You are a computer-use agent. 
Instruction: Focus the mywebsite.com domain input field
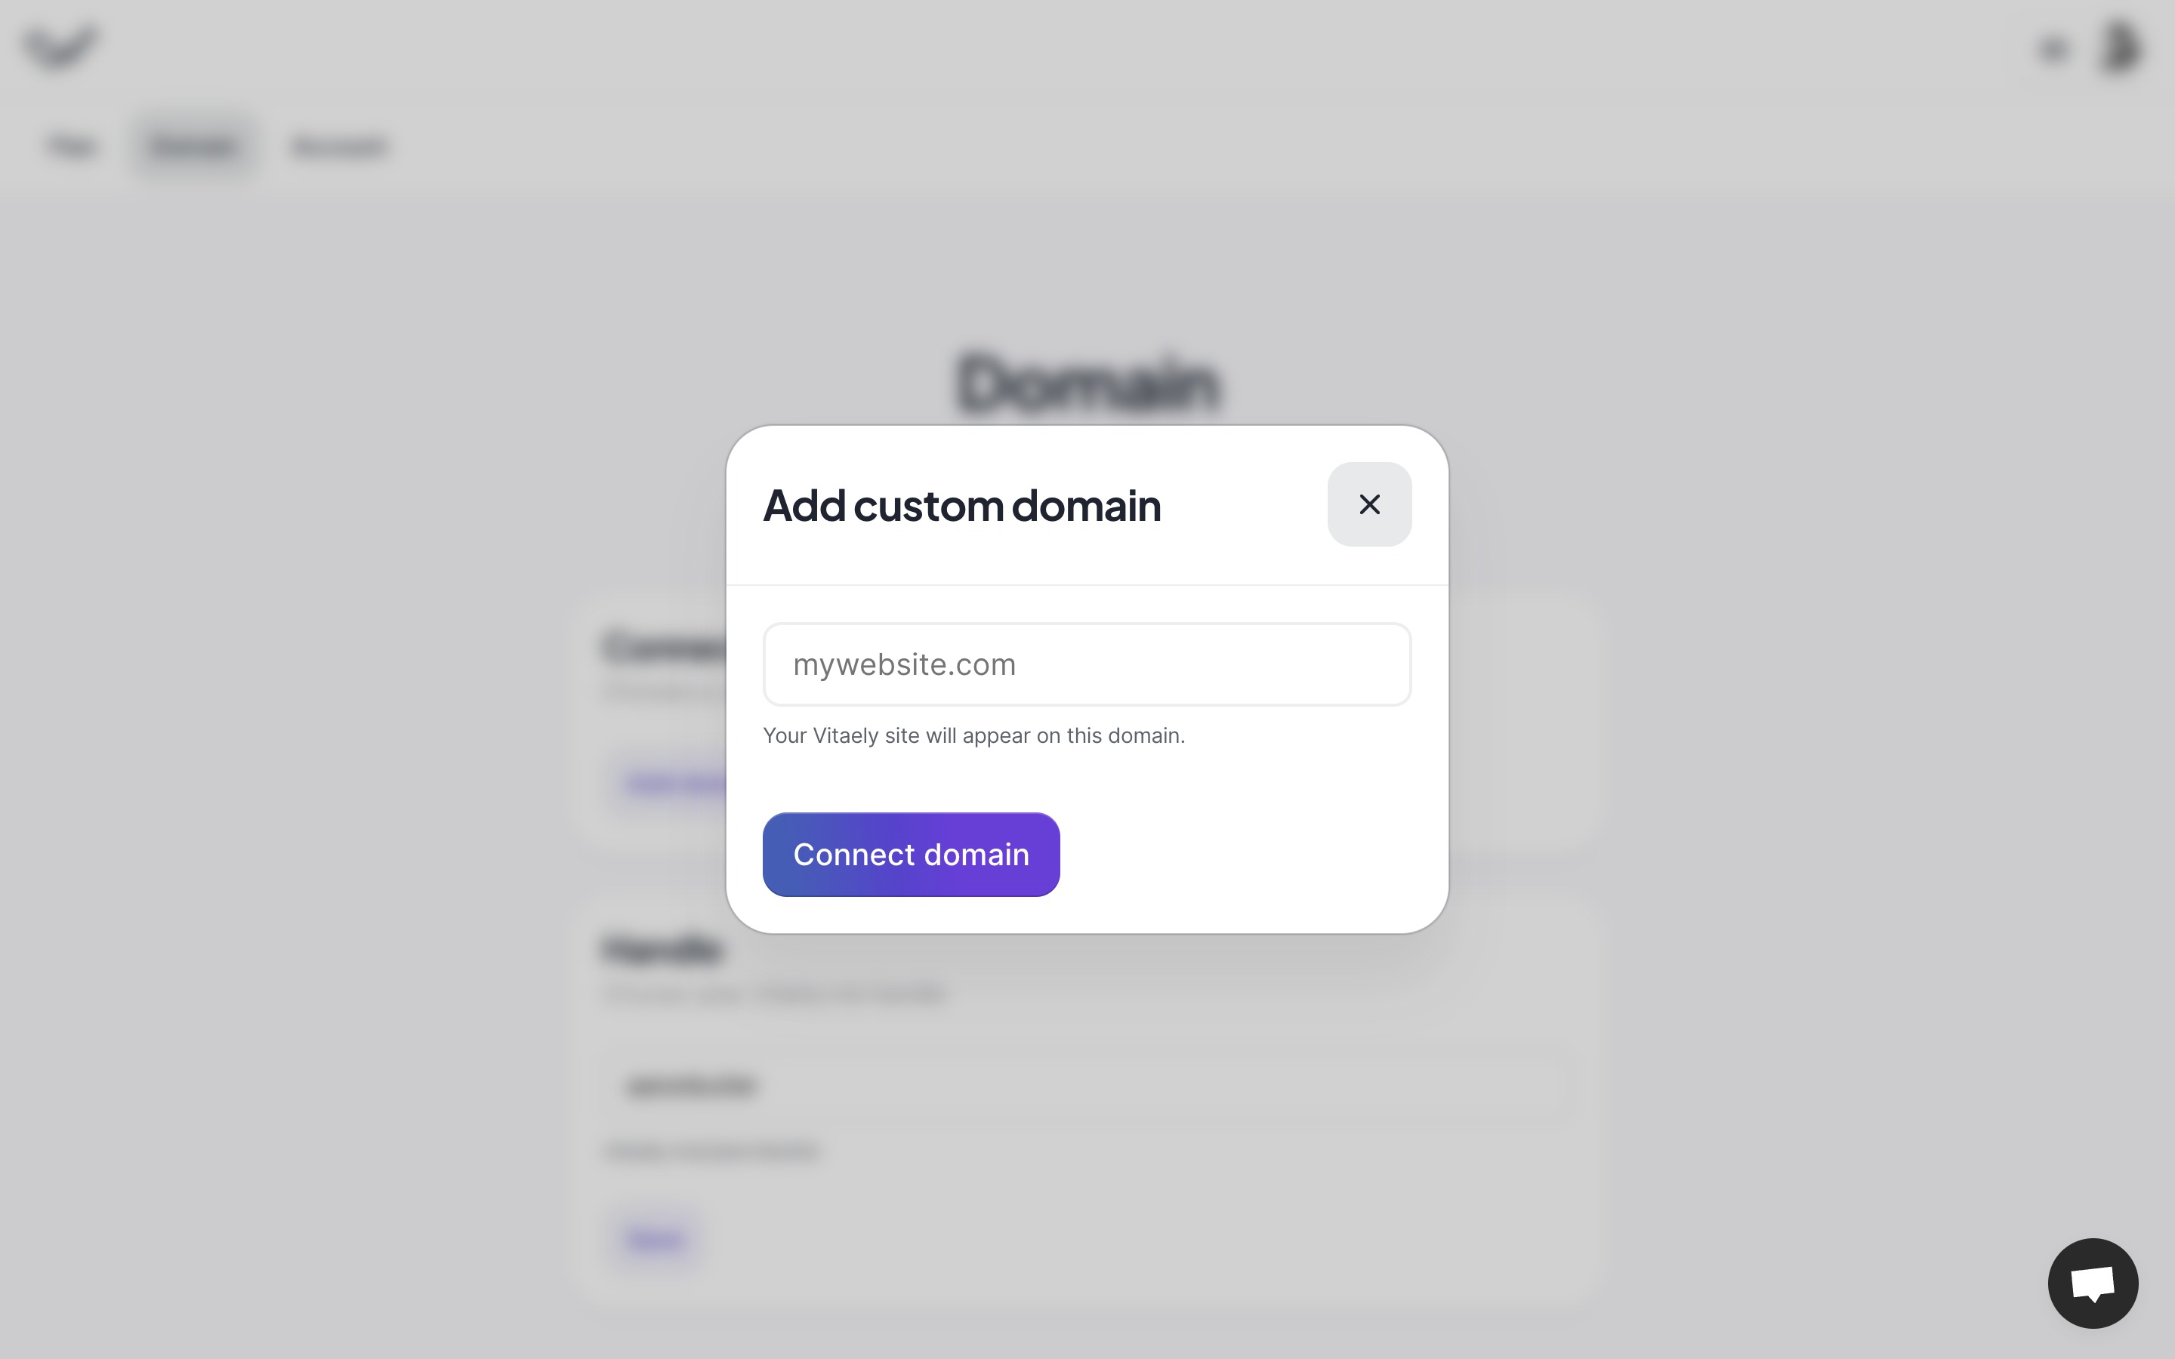tap(1087, 664)
